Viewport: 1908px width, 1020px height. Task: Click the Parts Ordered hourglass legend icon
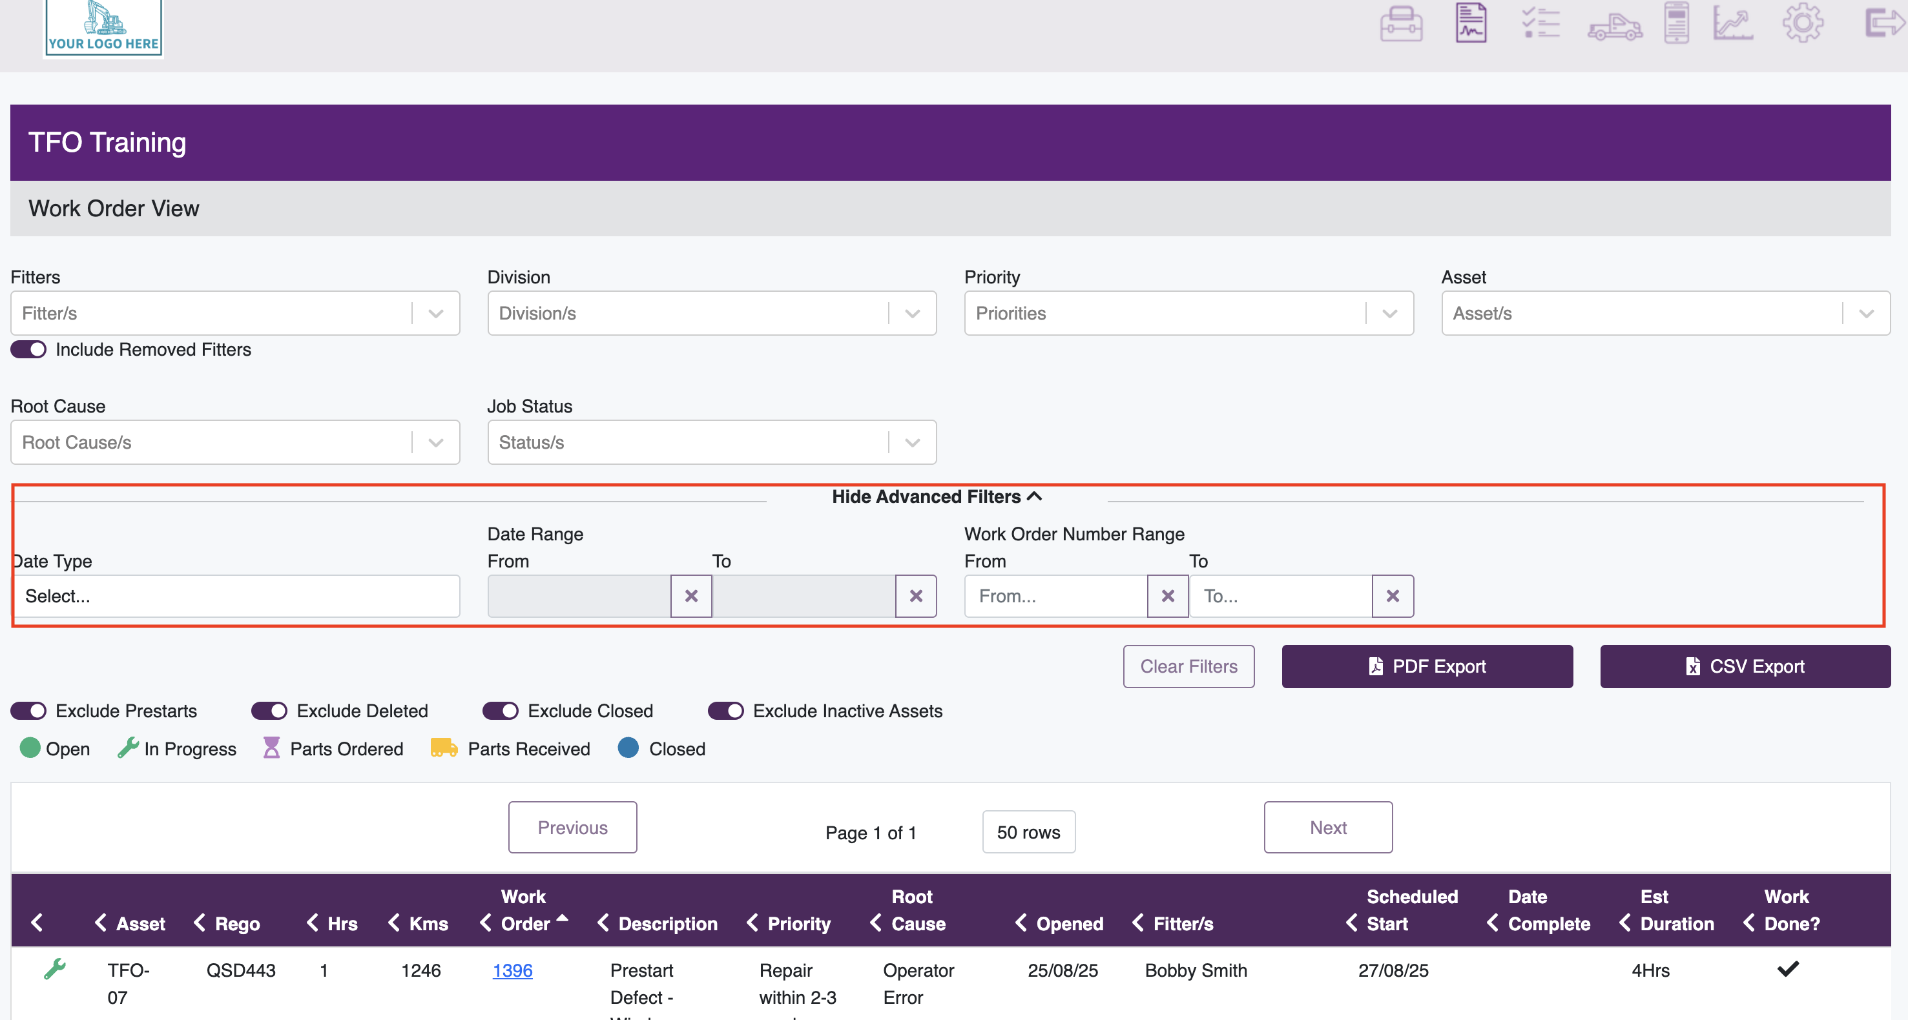pos(272,748)
